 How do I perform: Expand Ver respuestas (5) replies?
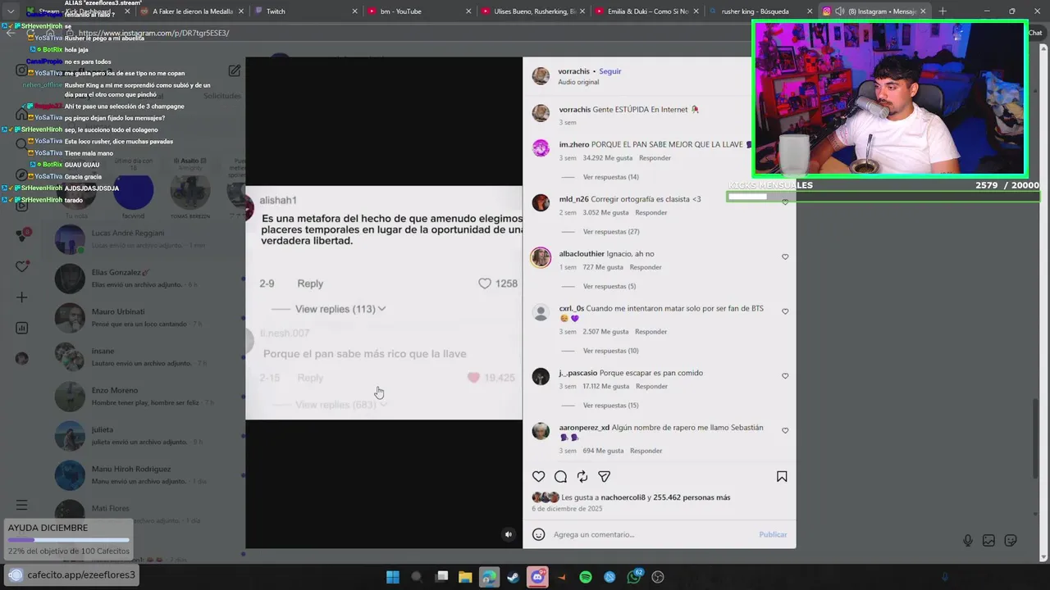(609, 287)
